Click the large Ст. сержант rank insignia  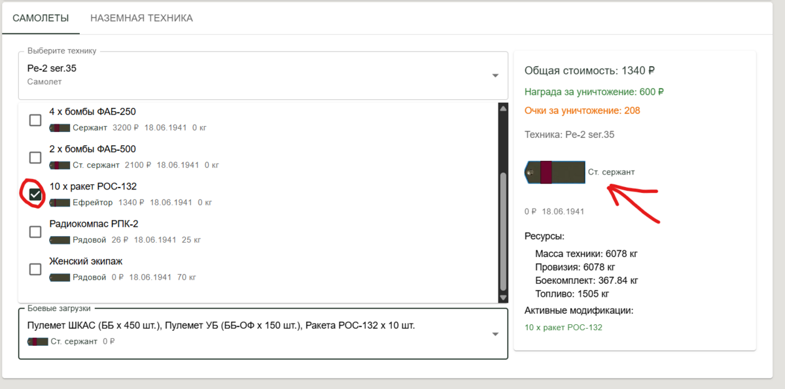(555, 173)
